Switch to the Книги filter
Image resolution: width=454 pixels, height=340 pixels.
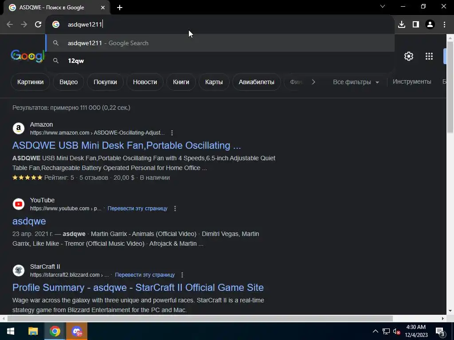[x=181, y=82]
